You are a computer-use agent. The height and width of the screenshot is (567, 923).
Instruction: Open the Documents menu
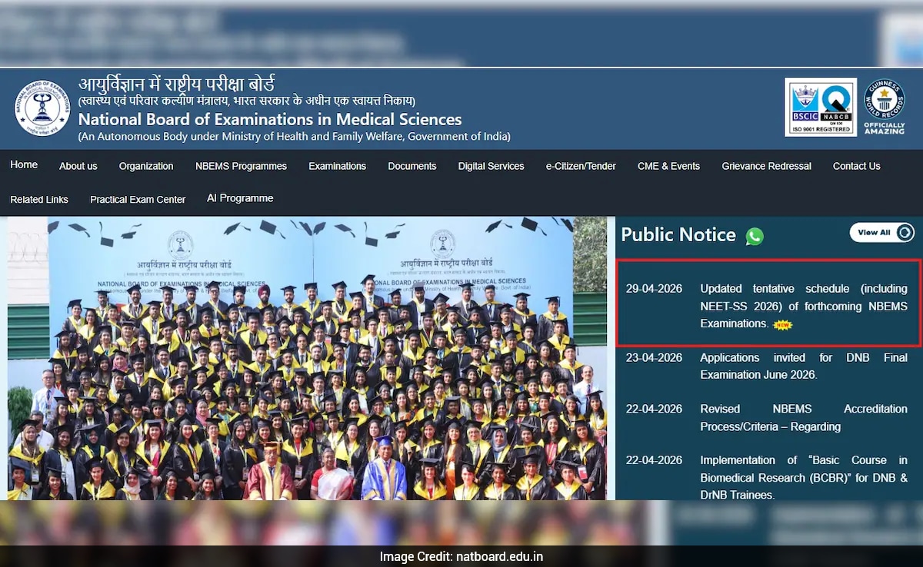click(412, 166)
